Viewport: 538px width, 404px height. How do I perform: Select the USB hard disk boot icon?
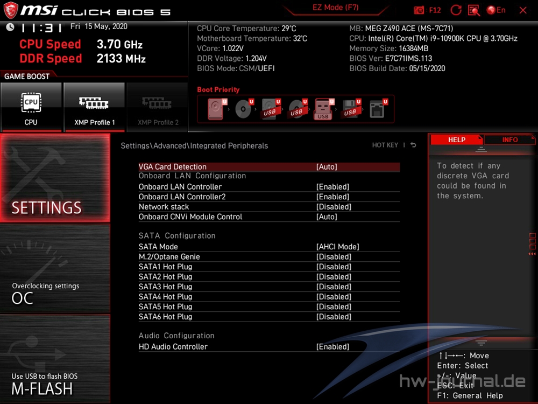pyautogui.click(x=271, y=109)
